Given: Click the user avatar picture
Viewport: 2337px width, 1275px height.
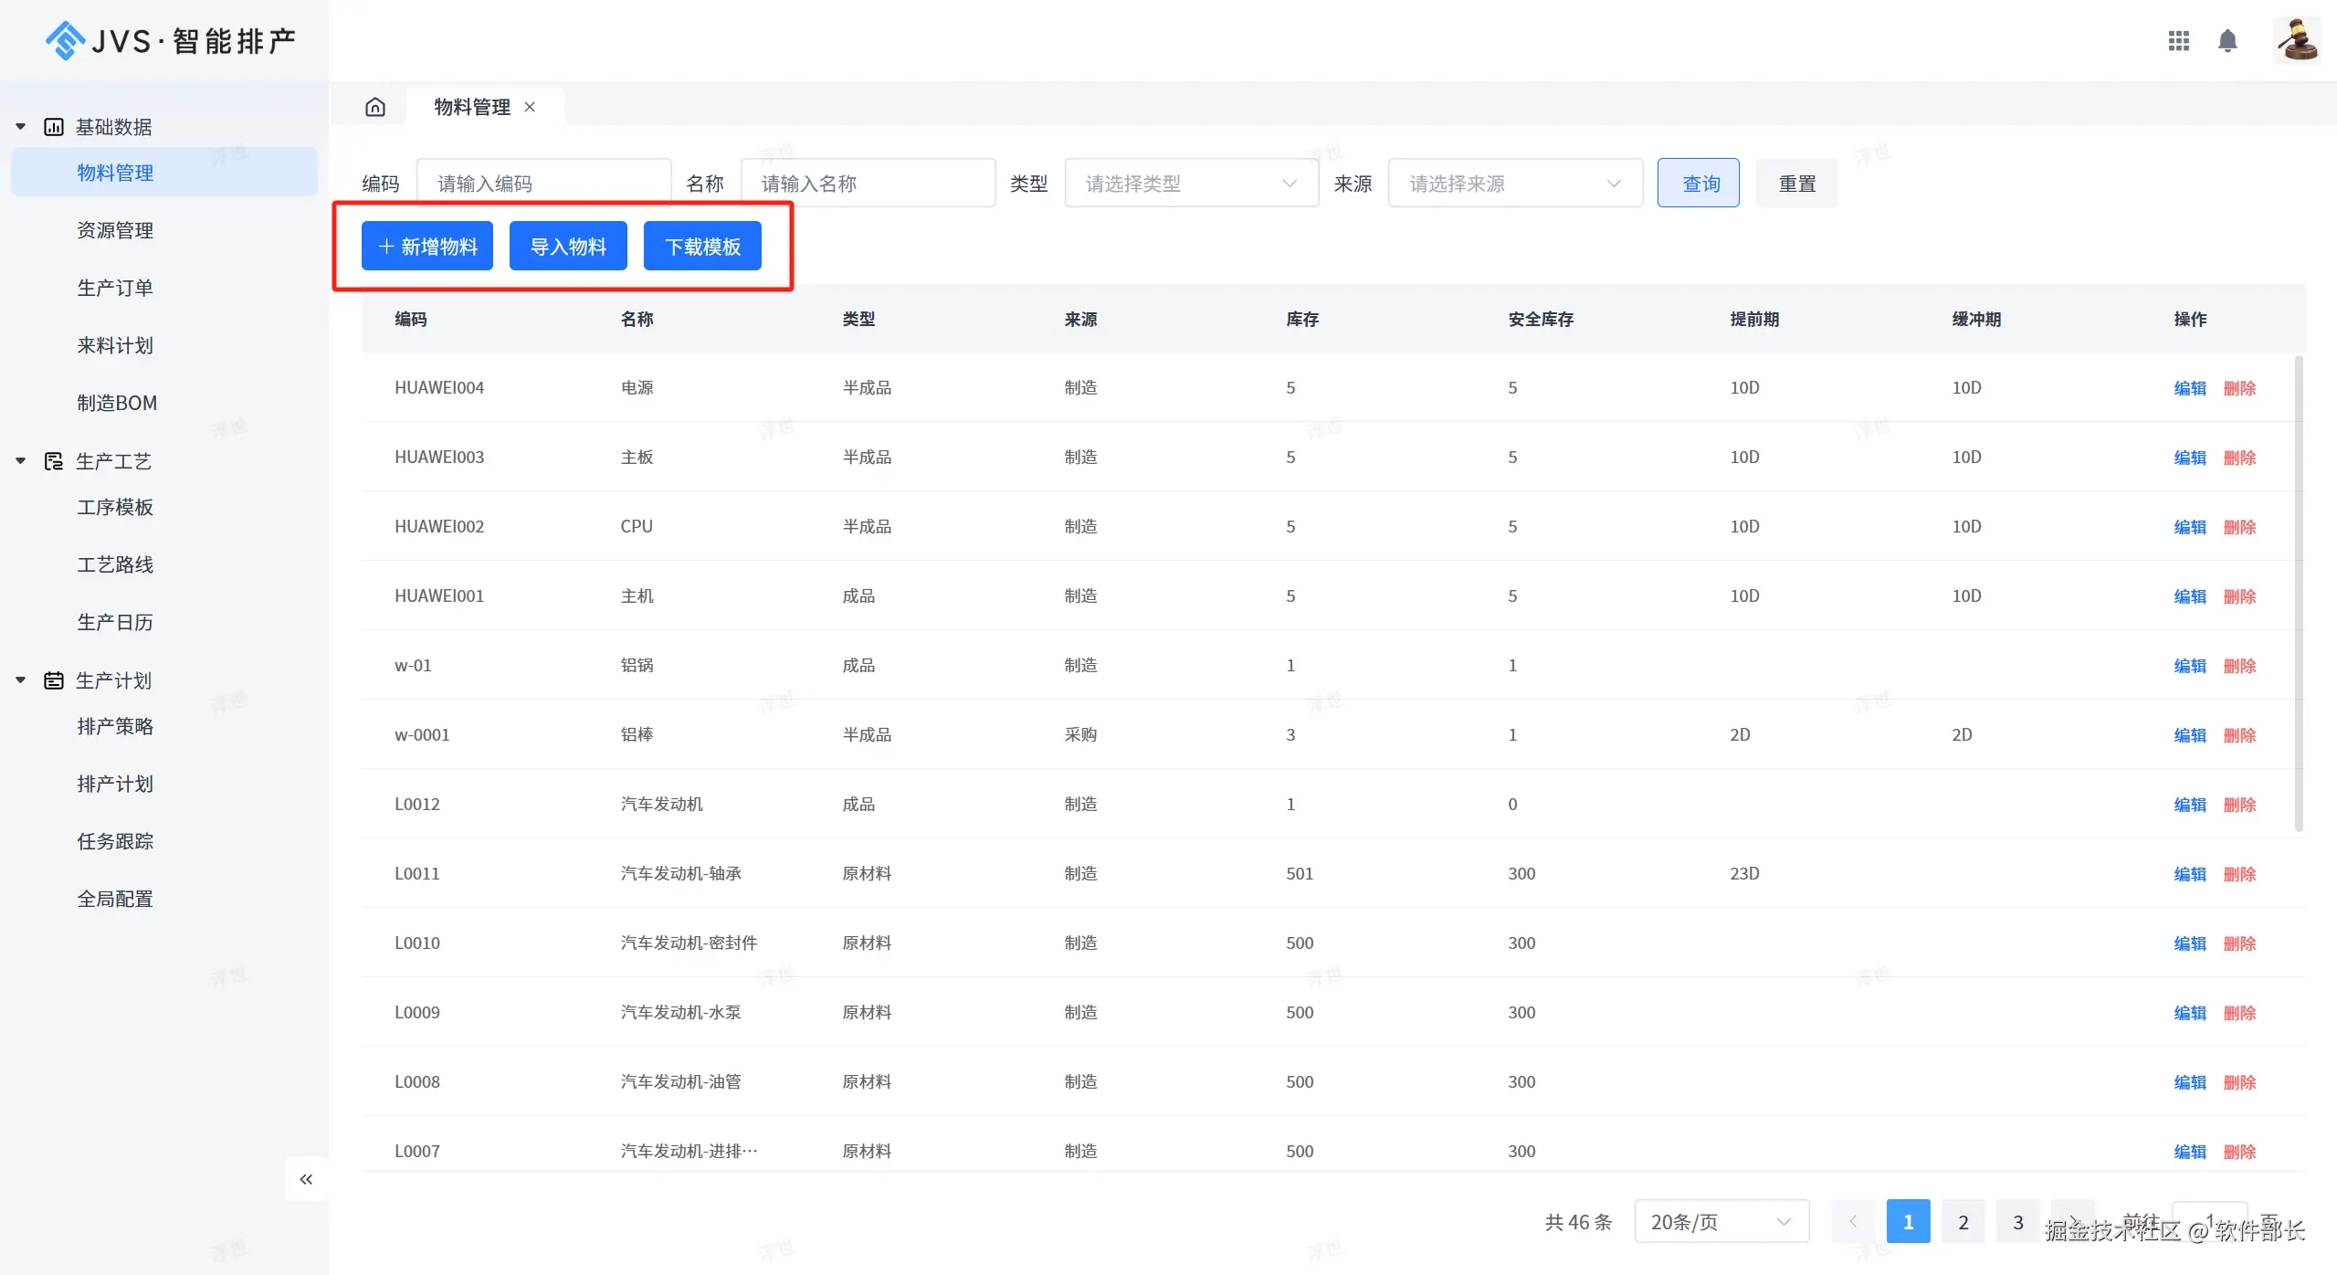Looking at the screenshot, I should pyautogui.click(x=2296, y=41).
